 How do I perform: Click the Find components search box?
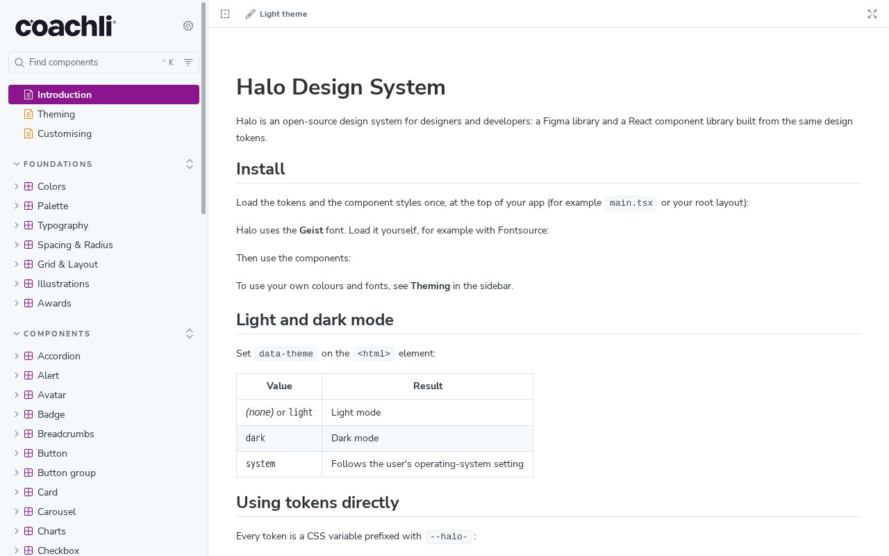pyautogui.click(x=103, y=63)
